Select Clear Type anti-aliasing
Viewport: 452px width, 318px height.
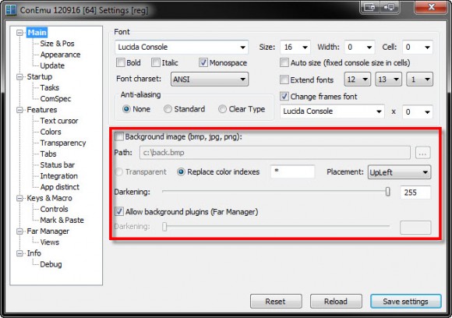coord(222,109)
